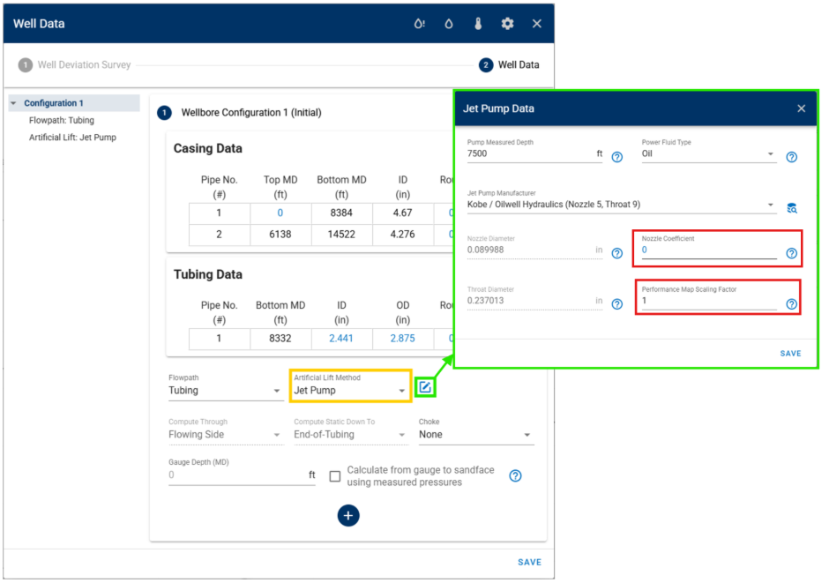Click the Performance Map Scaling Factor field
829x583 pixels.
click(x=708, y=302)
